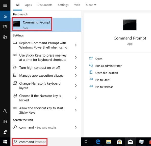This screenshot has height=146, width=151.
Task: Click the Windows Start button
Action: click(x=5, y=142)
